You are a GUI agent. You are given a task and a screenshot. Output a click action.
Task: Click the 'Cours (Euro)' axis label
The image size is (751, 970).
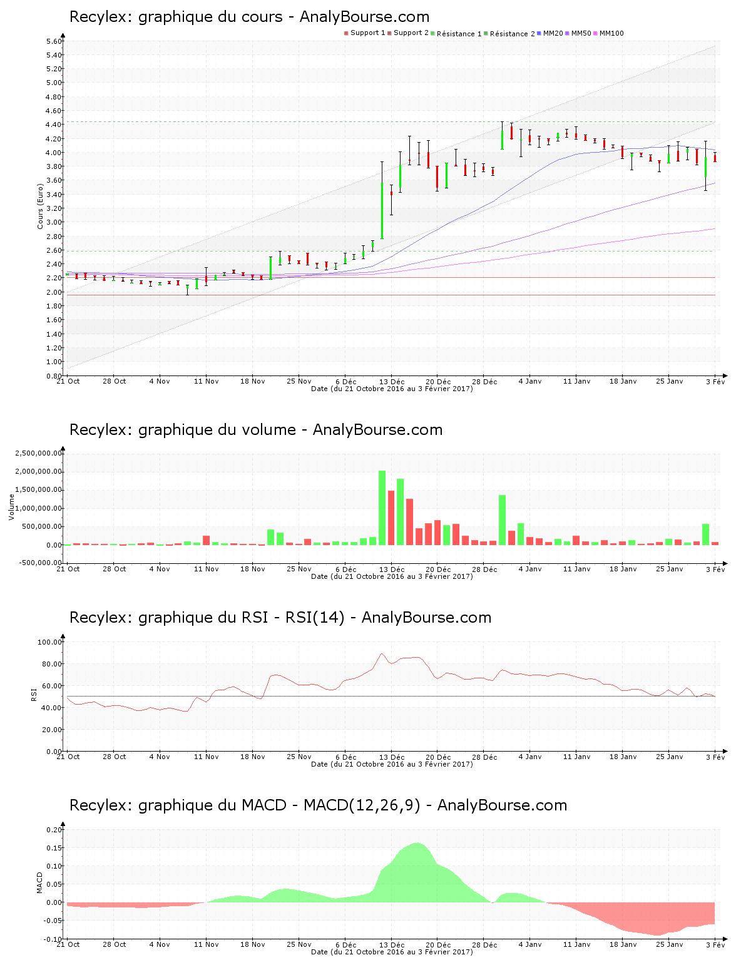tap(41, 207)
